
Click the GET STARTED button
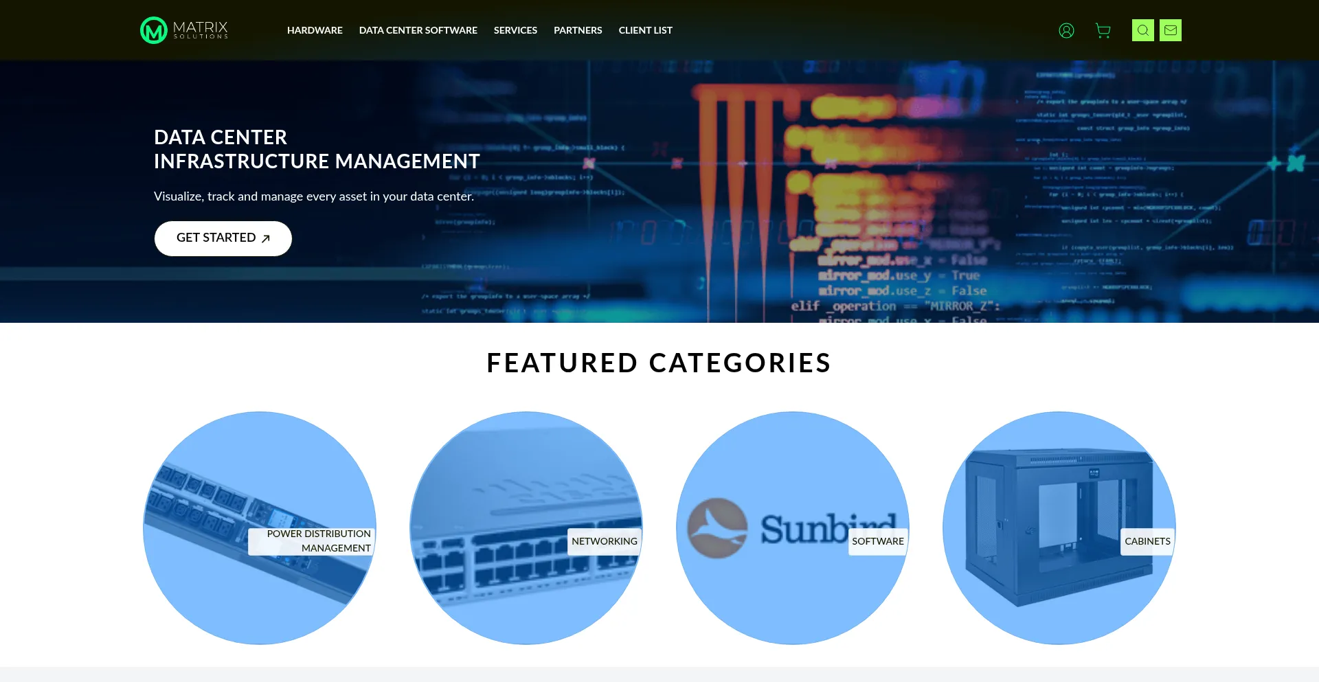[223, 238]
